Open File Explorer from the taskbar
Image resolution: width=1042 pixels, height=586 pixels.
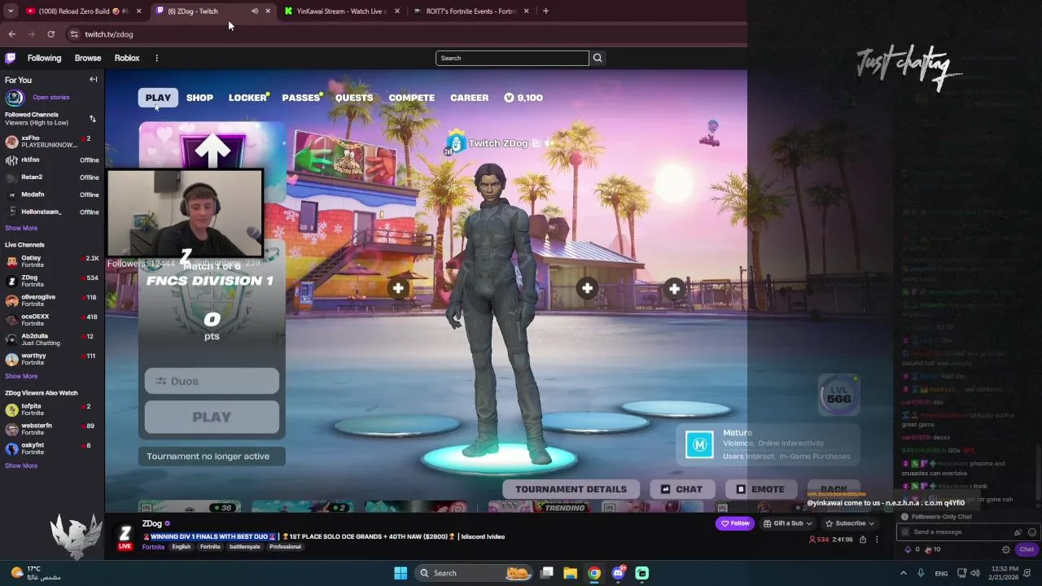[570, 573]
